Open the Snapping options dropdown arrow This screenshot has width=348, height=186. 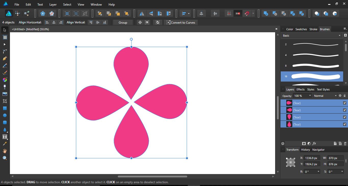click(253, 13)
